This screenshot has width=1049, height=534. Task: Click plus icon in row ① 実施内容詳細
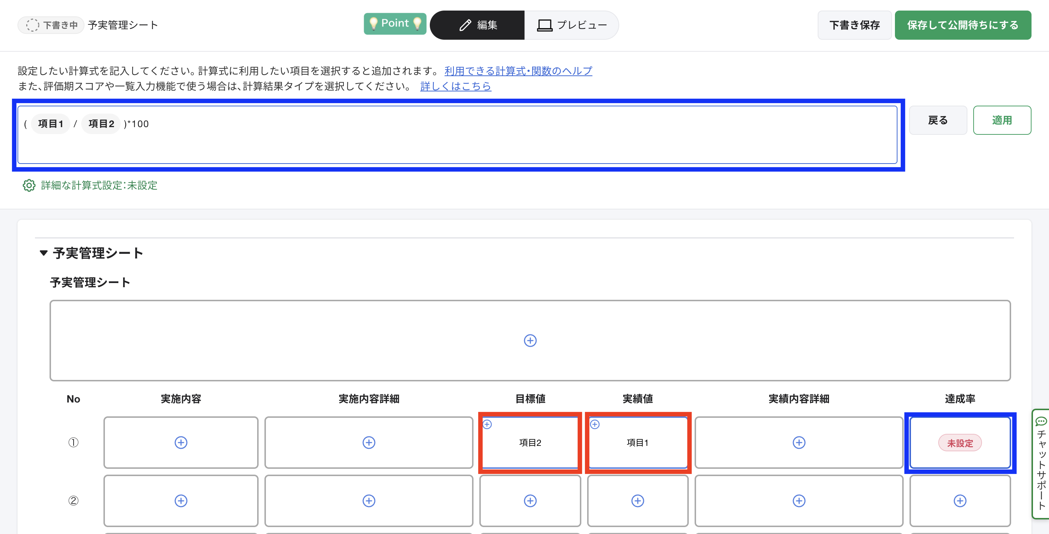tap(369, 442)
